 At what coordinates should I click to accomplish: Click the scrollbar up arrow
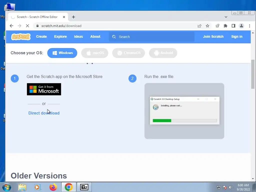point(253,33)
